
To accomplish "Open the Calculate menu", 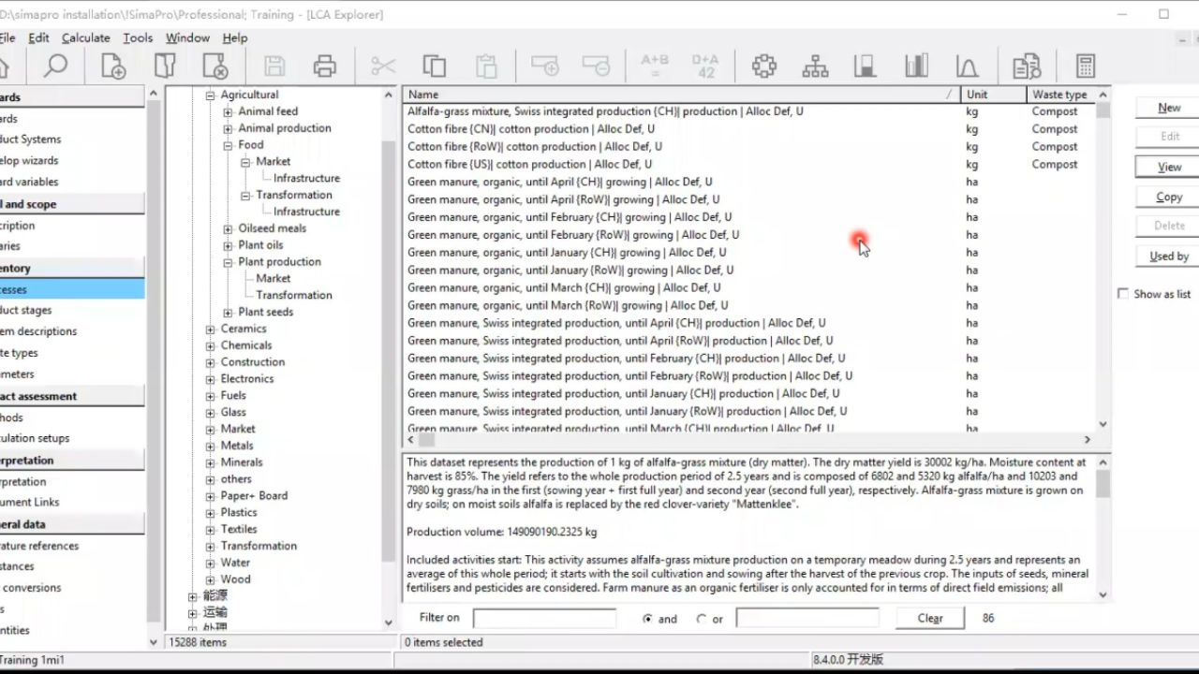I will 85,37.
